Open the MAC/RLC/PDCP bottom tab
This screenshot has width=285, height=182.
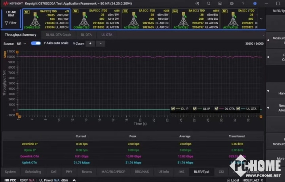pyautogui.click(x=113, y=172)
